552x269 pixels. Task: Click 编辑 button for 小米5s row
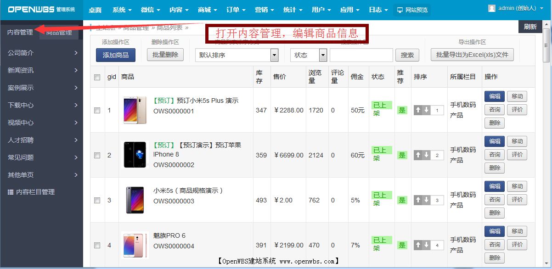[494, 186]
